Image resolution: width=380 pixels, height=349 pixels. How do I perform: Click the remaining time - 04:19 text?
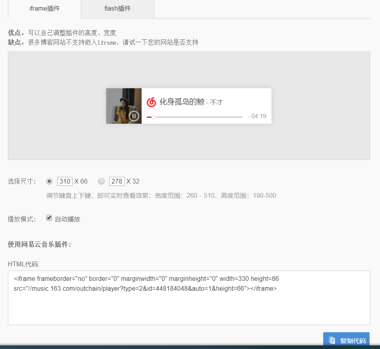(257, 116)
